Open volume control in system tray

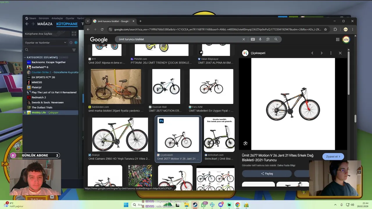click(353, 205)
